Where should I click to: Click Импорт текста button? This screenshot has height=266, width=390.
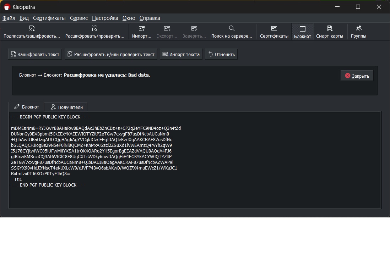click(181, 54)
